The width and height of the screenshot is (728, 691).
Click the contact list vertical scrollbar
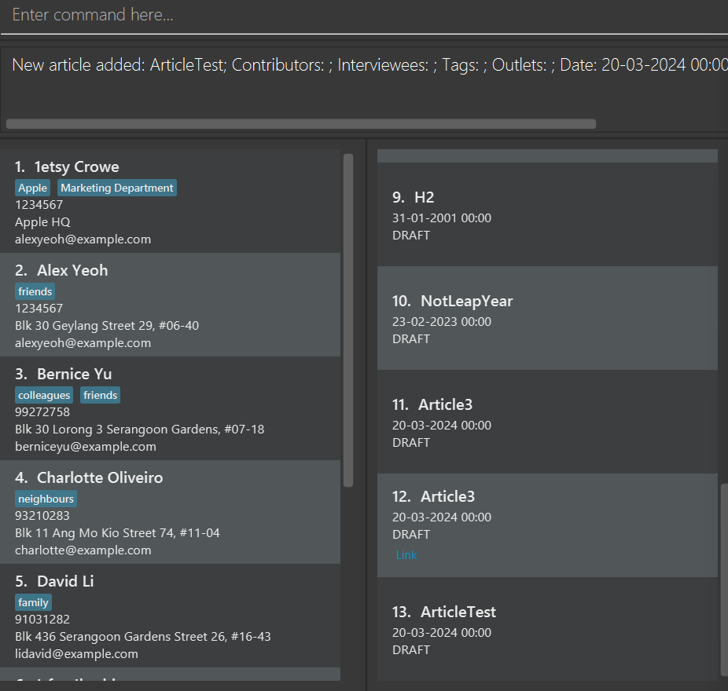point(348,320)
